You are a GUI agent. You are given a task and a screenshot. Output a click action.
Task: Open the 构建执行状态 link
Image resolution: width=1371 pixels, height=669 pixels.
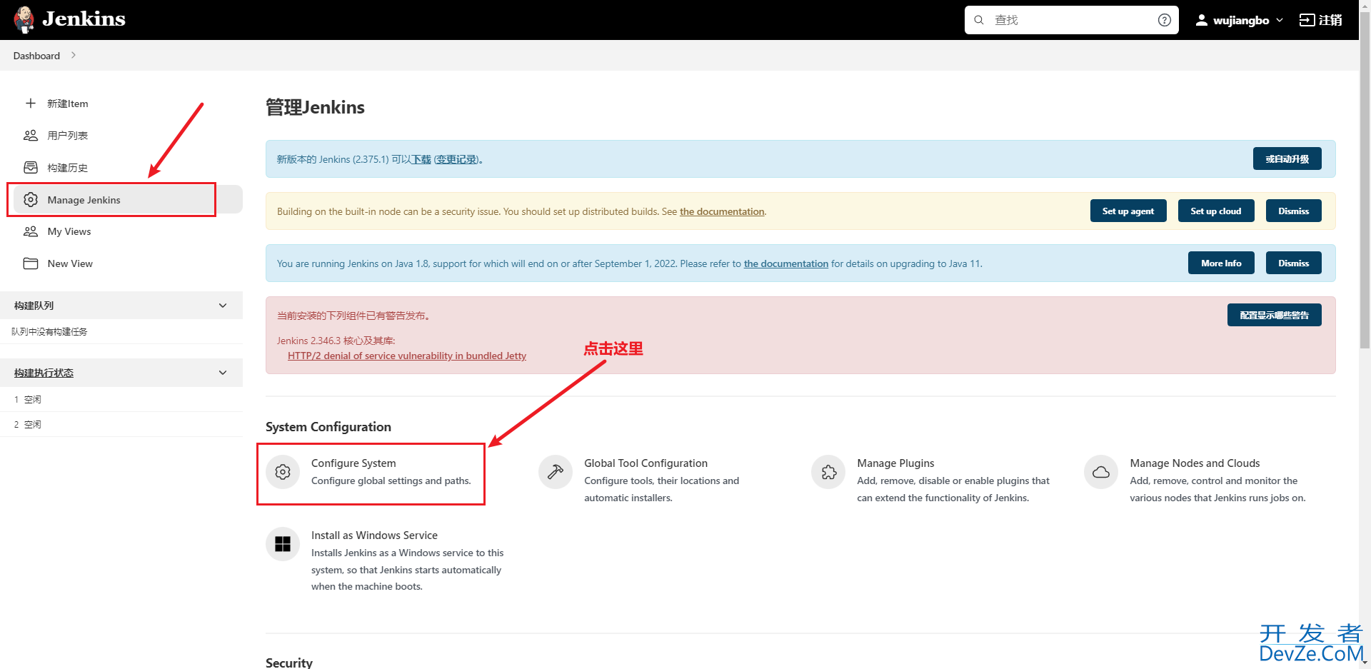[x=44, y=373]
